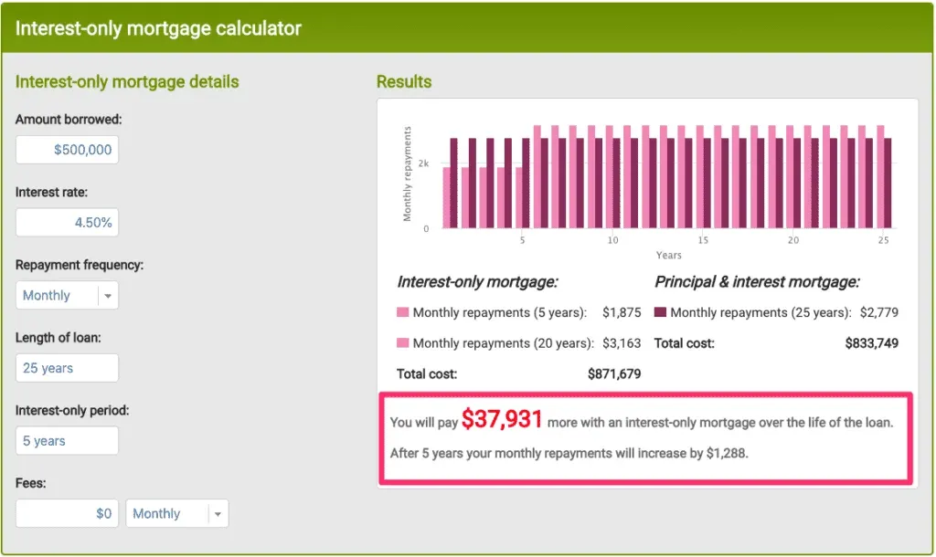Click the 'Monthly repayments (5 years):' legend text
This screenshot has width=936, height=557.
(x=500, y=312)
